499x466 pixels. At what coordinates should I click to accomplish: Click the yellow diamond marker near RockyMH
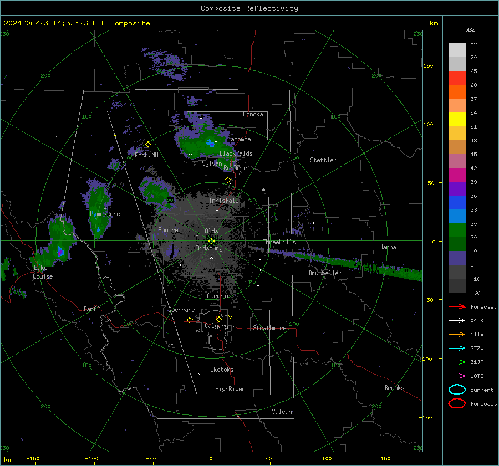(x=148, y=145)
